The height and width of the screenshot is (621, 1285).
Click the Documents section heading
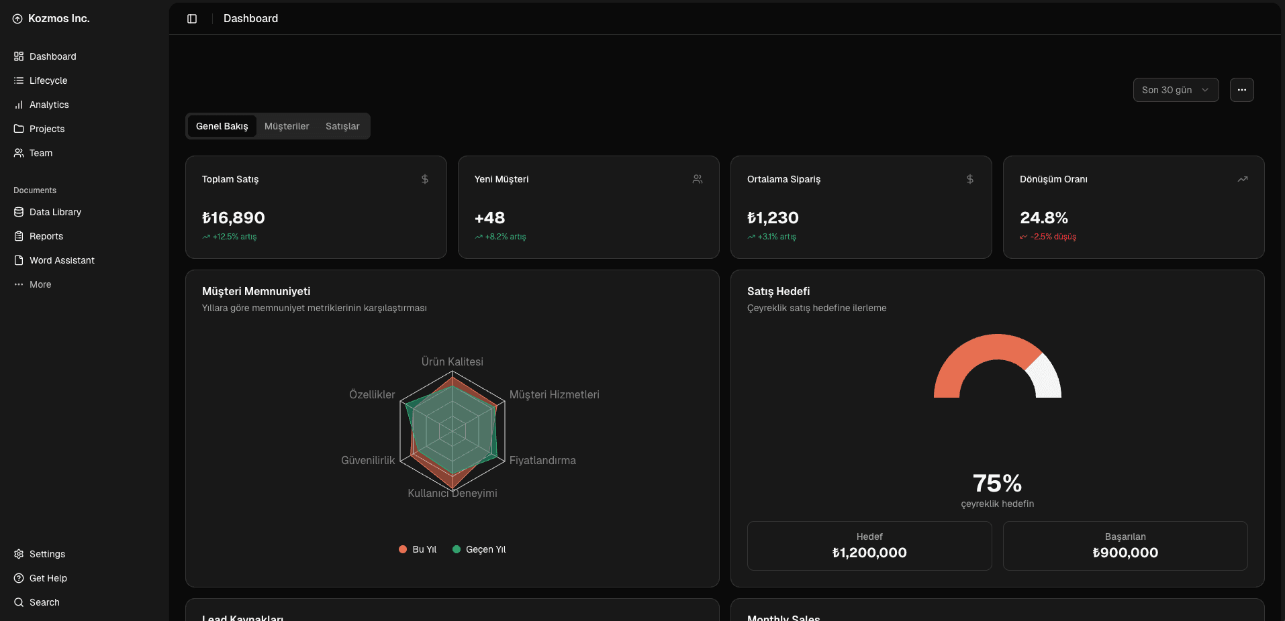(35, 190)
